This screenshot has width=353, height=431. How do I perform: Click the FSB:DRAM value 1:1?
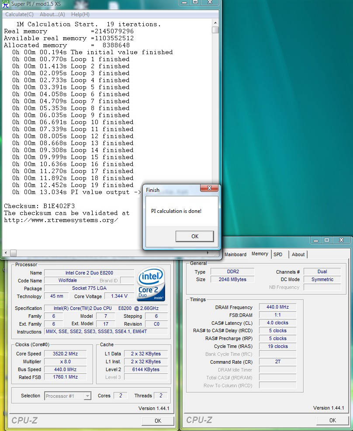click(277, 315)
